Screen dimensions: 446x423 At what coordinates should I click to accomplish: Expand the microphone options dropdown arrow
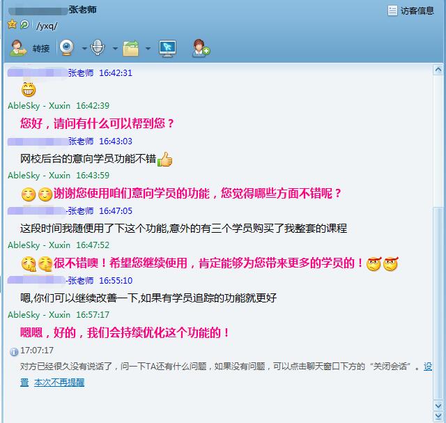(115, 49)
